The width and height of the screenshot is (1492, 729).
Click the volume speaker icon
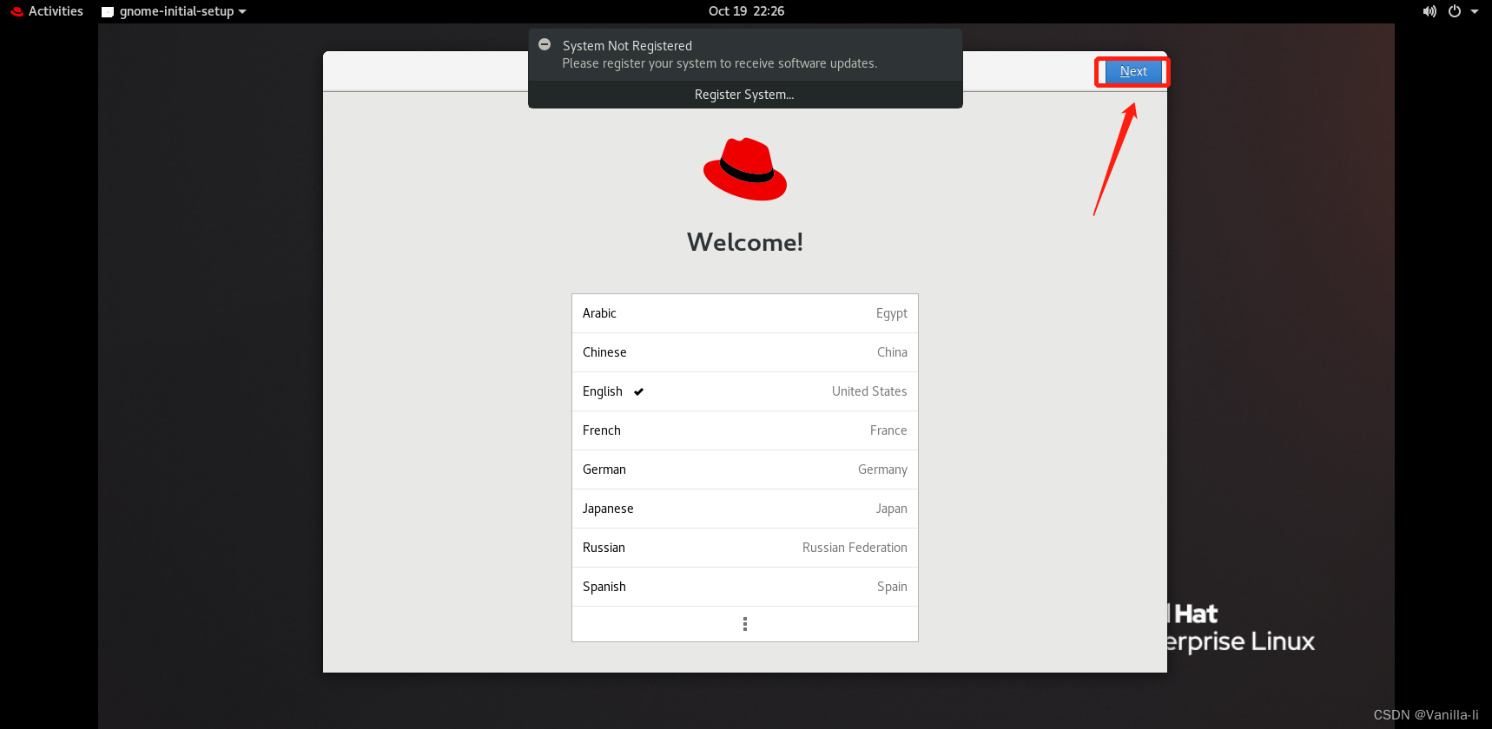(x=1429, y=11)
